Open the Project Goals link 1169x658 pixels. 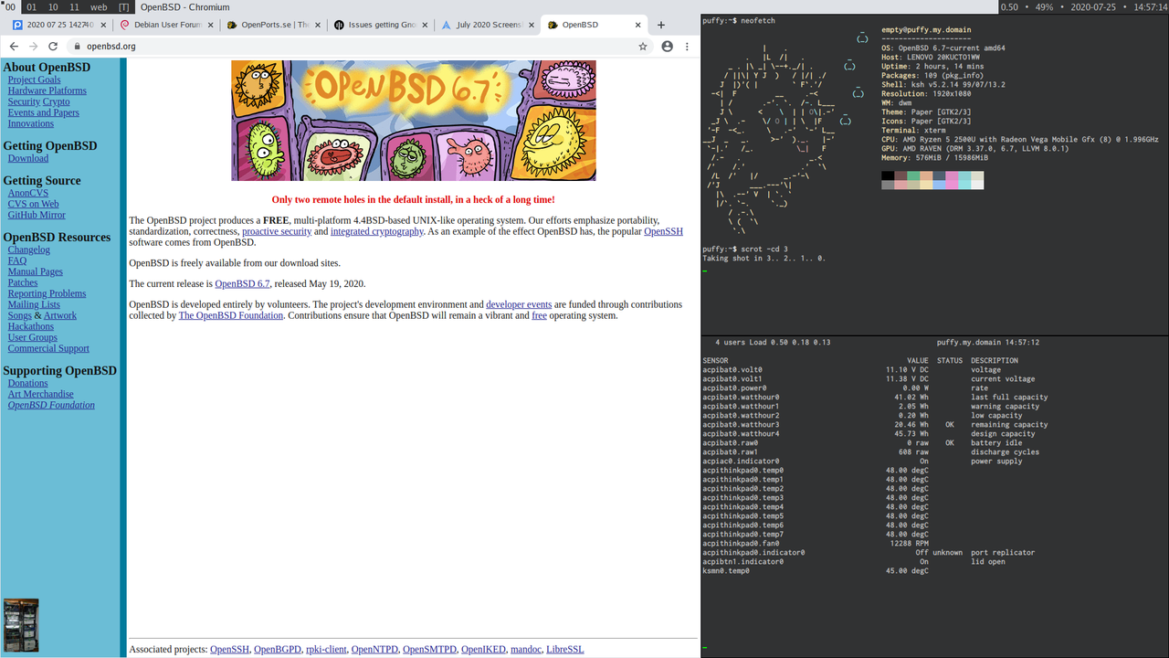coord(34,80)
